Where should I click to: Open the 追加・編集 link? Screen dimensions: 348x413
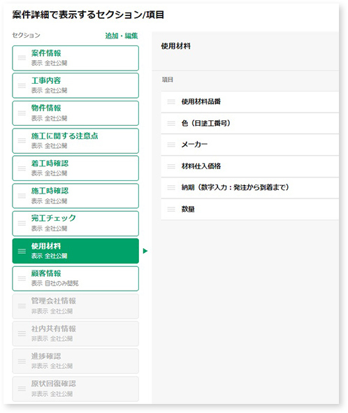coord(122,36)
